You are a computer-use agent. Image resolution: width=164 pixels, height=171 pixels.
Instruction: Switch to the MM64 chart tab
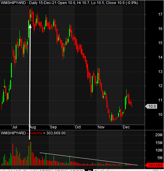pyautogui.click(x=61, y=170)
